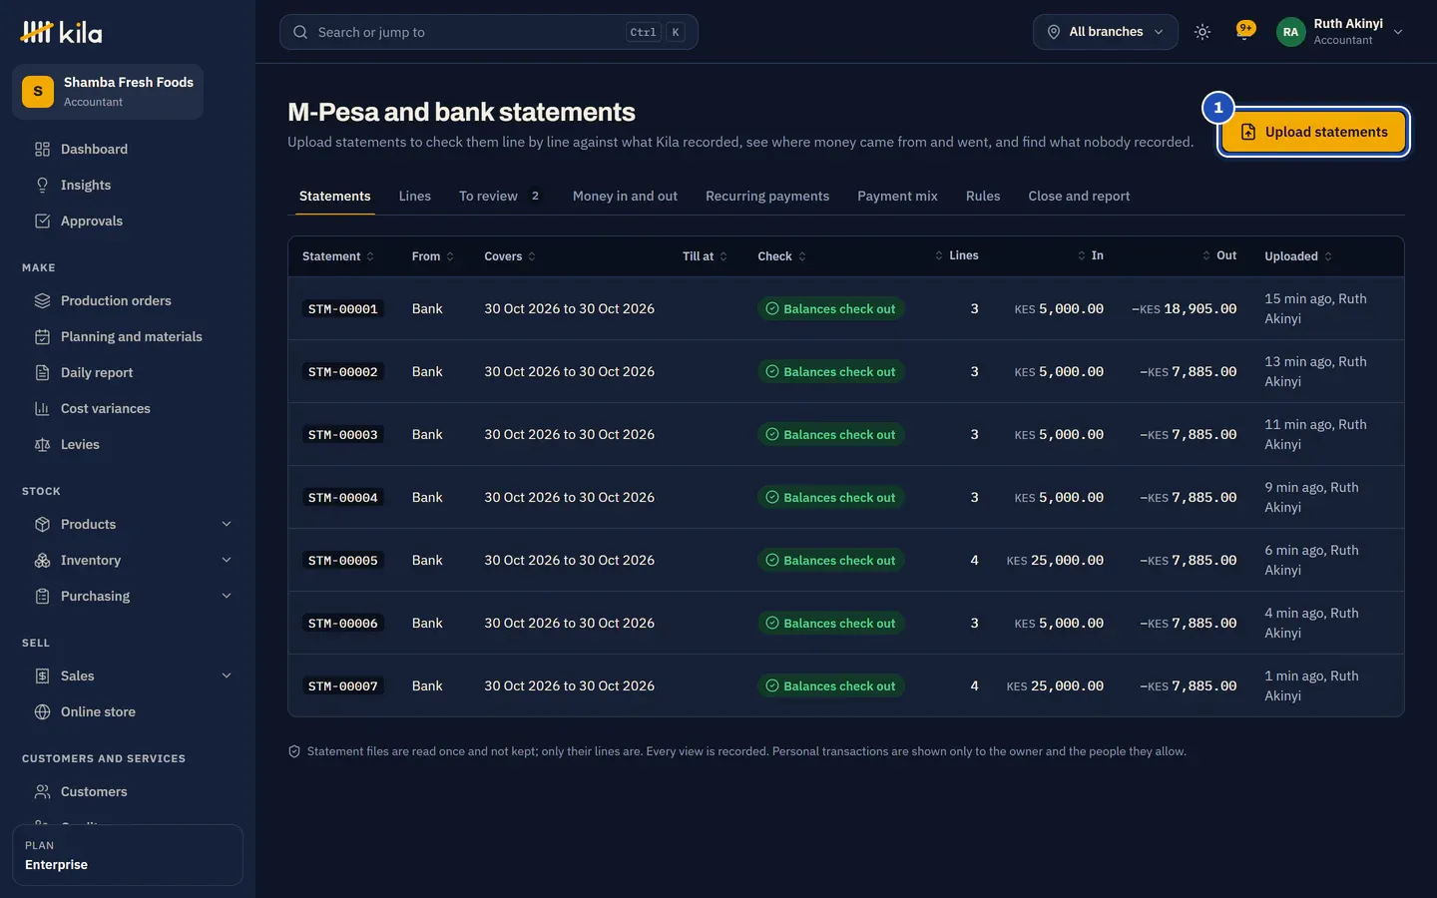Image resolution: width=1437 pixels, height=898 pixels.
Task: Switch to the Money in and out tab
Action: pyautogui.click(x=625, y=196)
